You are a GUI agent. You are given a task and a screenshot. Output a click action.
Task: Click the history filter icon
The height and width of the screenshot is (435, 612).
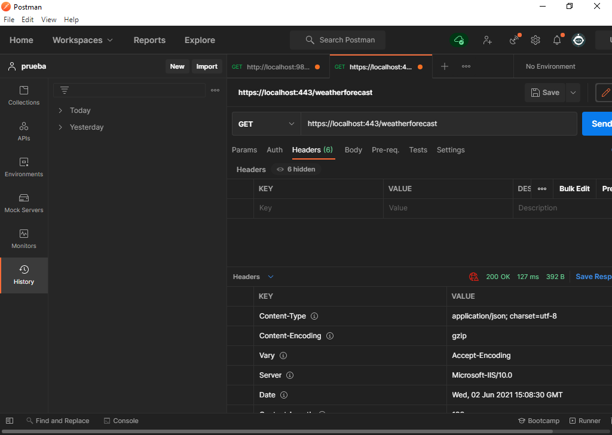[x=65, y=90]
